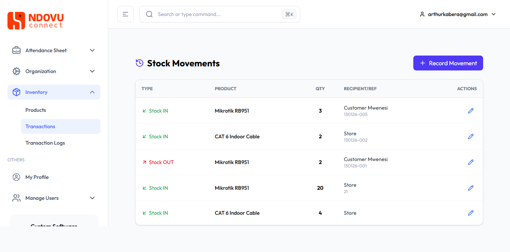Select Transactions in the sidebar
The width and height of the screenshot is (510, 252).
pyautogui.click(x=40, y=126)
